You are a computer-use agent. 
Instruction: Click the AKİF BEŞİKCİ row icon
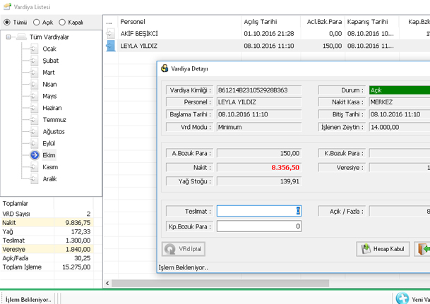tap(110, 33)
